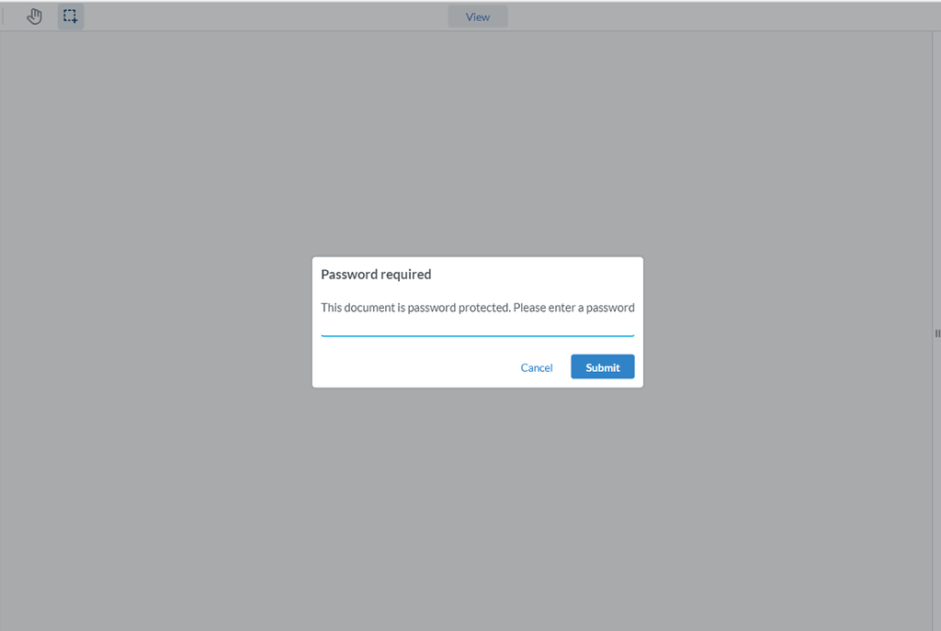Select the View tab in the header
The image size is (941, 631).
point(477,16)
